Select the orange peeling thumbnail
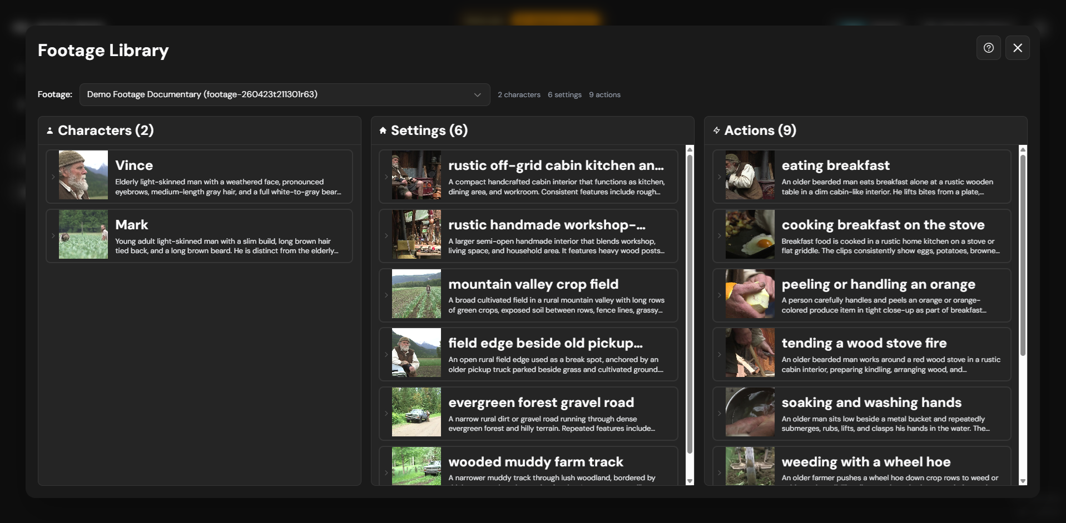The height and width of the screenshot is (523, 1066). [x=750, y=294]
